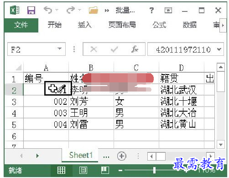Expand the formula bar
Image resolution: width=229 pixels, height=178 pixels.
pyautogui.click(x=219, y=49)
